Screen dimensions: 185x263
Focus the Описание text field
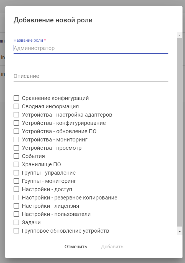click(x=91, y=76)
